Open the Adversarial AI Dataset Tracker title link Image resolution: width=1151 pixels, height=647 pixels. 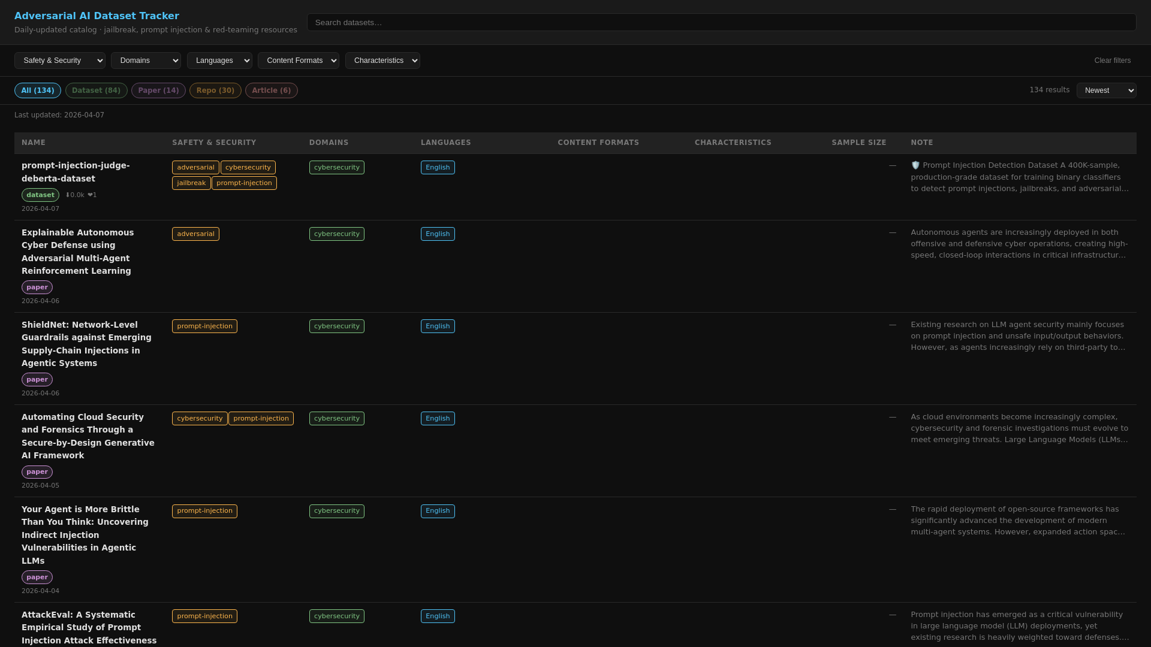[x=97, y=16]
